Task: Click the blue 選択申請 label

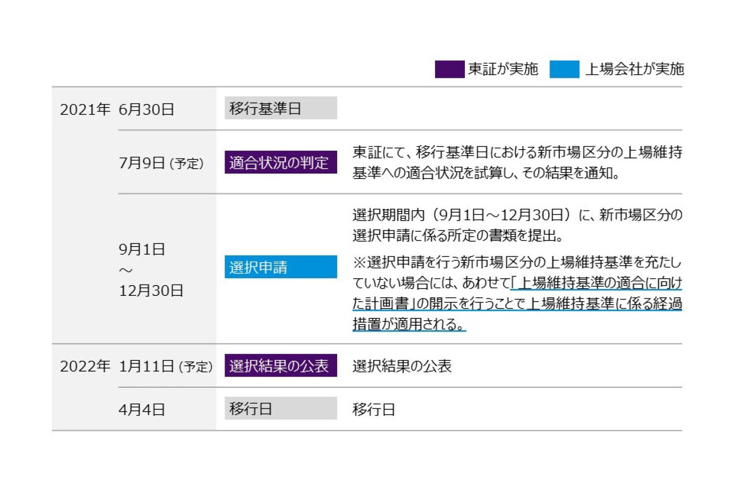Action: (x=280, y=267)
